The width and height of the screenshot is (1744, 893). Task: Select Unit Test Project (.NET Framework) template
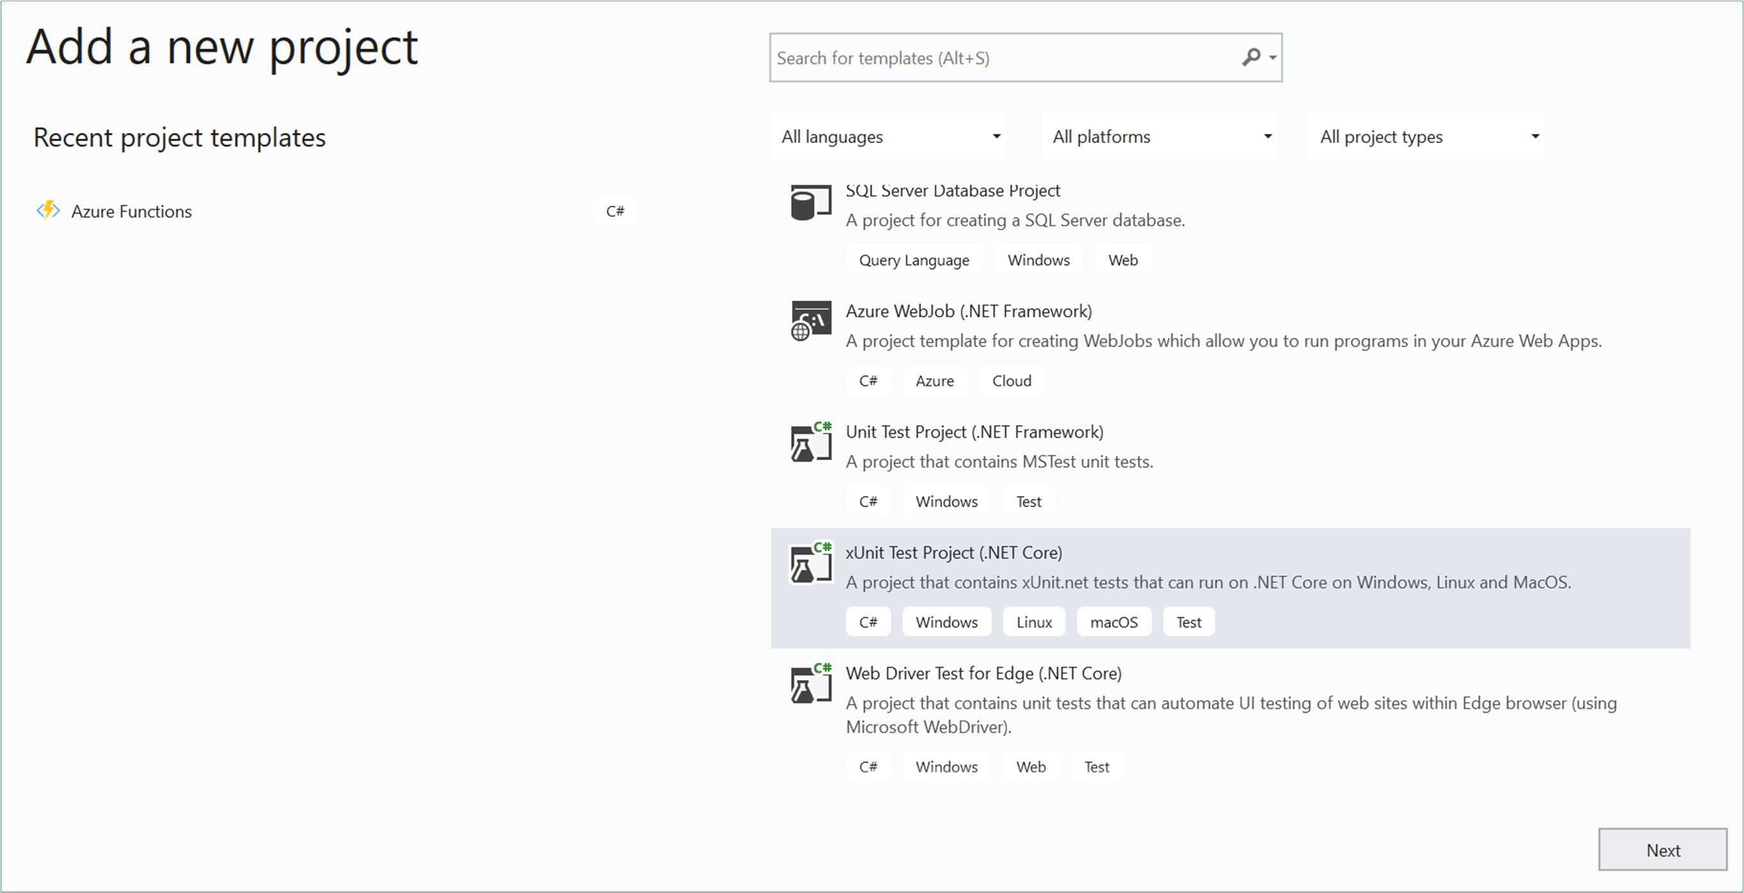(1229, 467)
